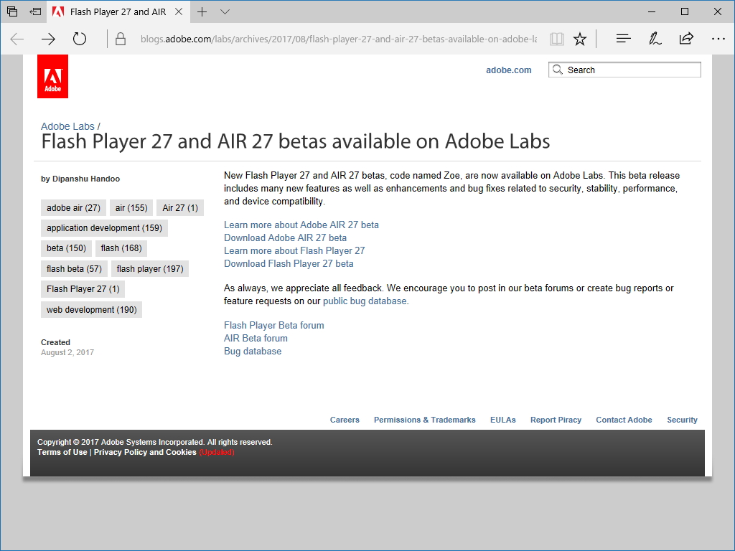Click the blogs.adobe.com address bar

[x=339, y=39]
